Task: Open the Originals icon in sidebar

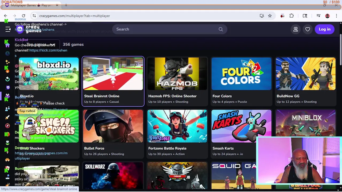Action: 7,87
